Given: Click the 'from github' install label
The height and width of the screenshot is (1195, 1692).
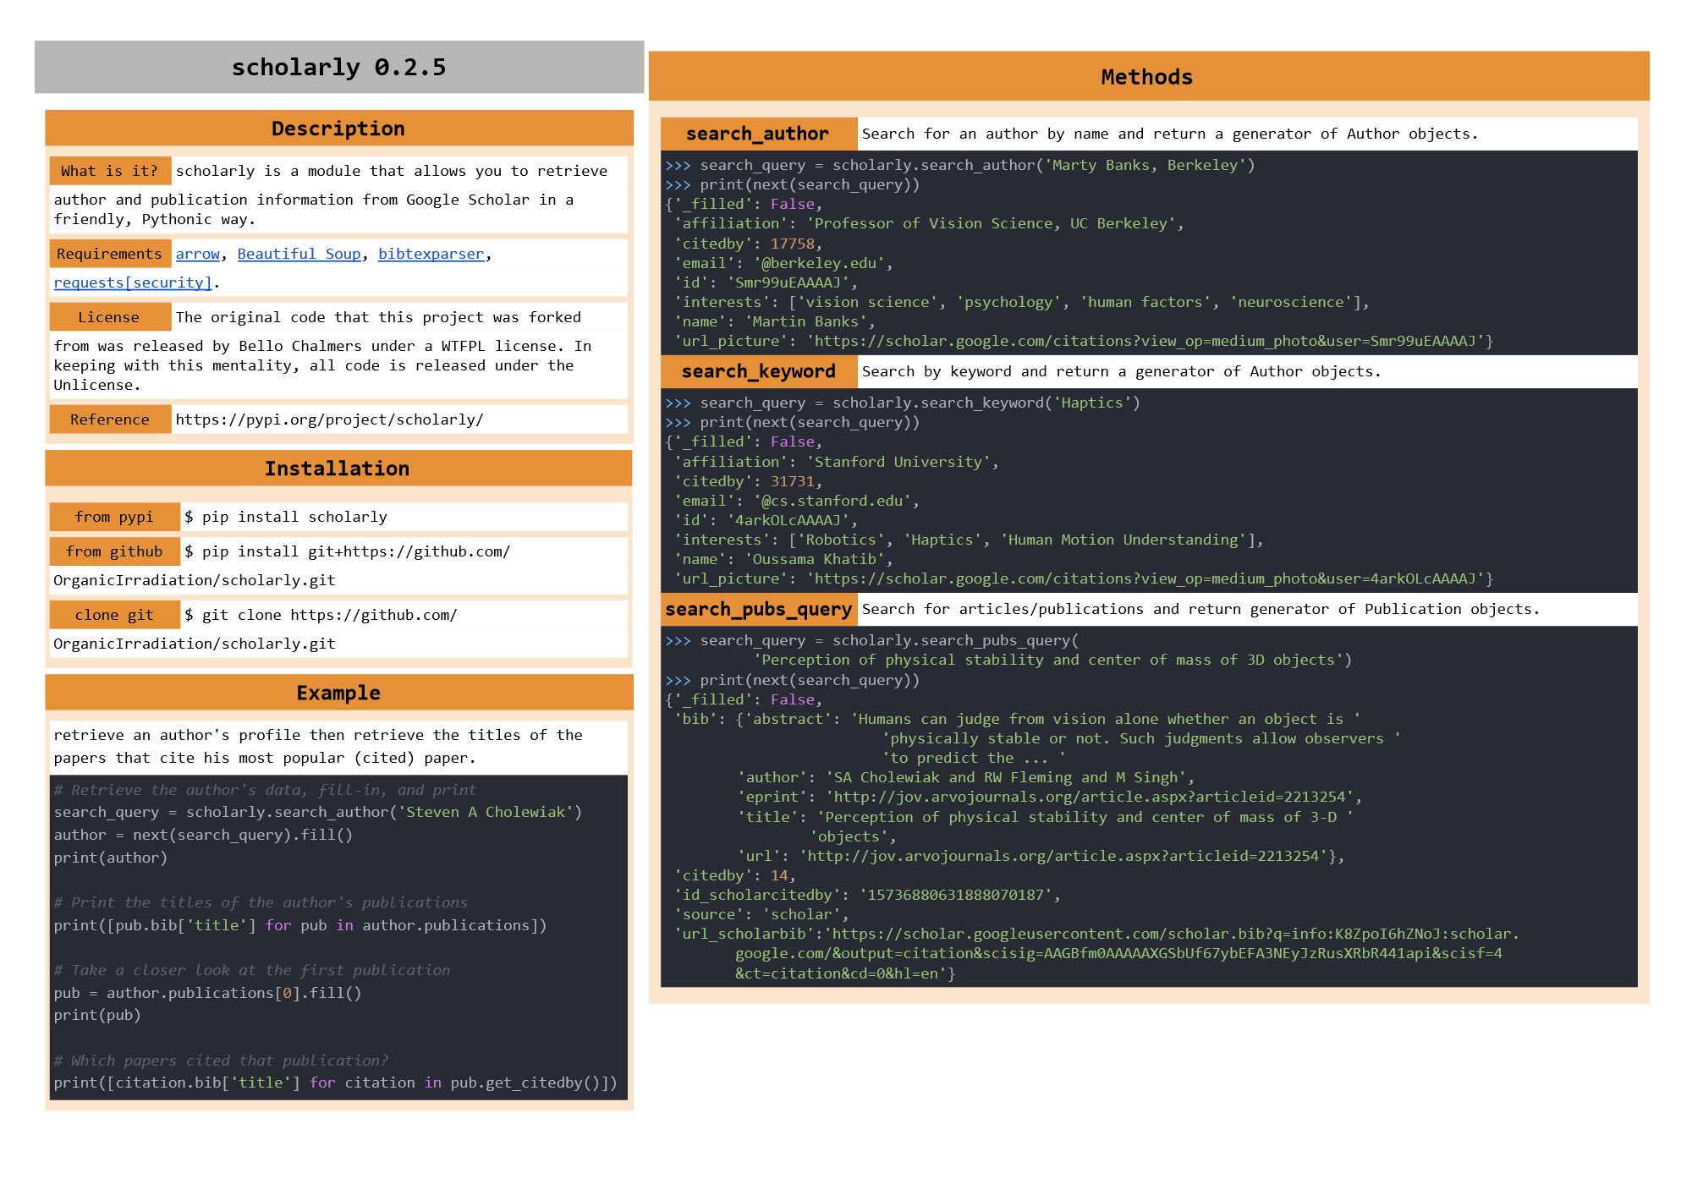Looking at the screenshot, I should (114, 551).
